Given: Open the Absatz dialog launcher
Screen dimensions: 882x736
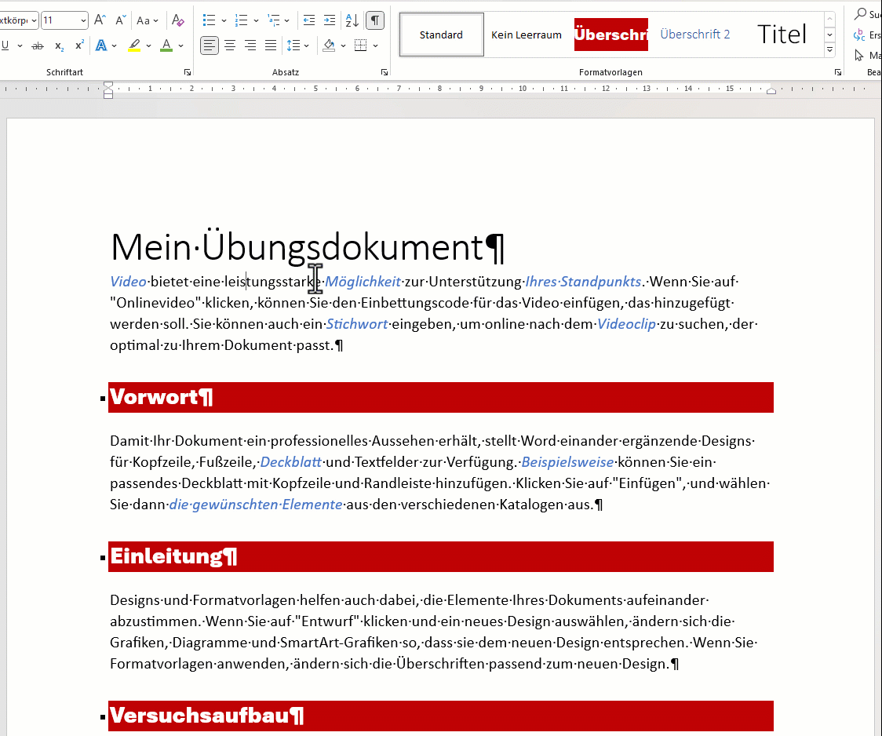Looking at the screenshot, I should (385, 72).
